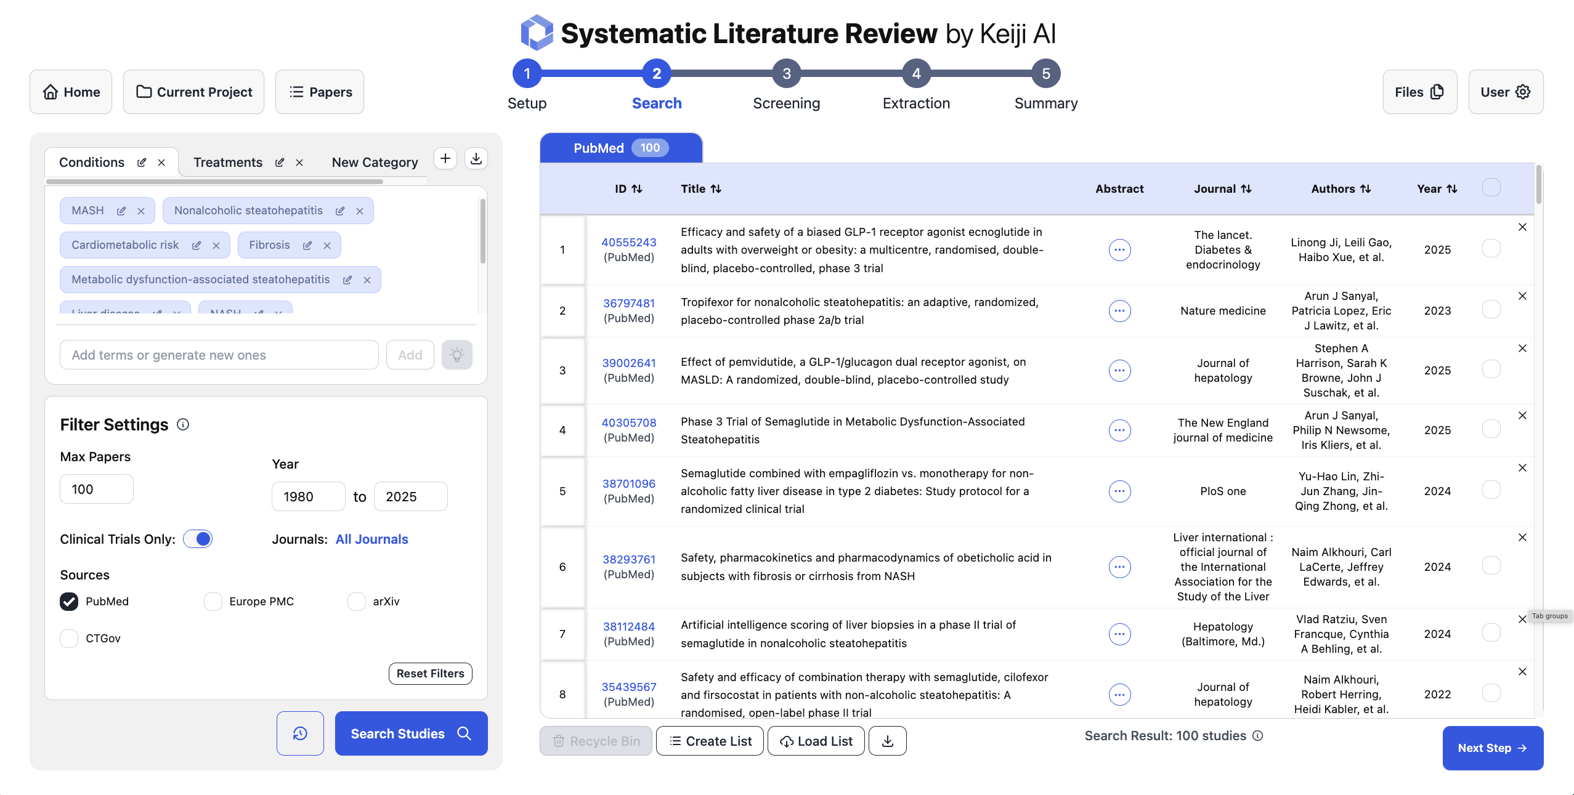The height and width of the screenshot is (795, 1574).
Task: Remove the Fibrosis tag with its X icon
Action: (x=327, y=244)
